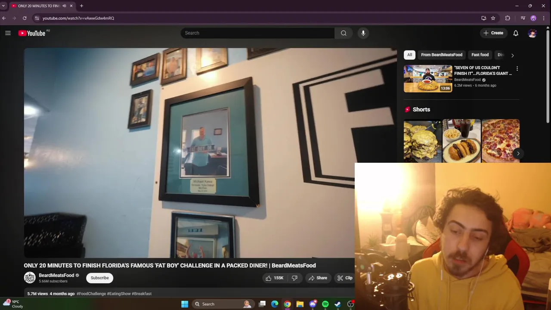Screen dimensions: 551x310
Task: Select the All filter chip
Action: click(409, 55)
